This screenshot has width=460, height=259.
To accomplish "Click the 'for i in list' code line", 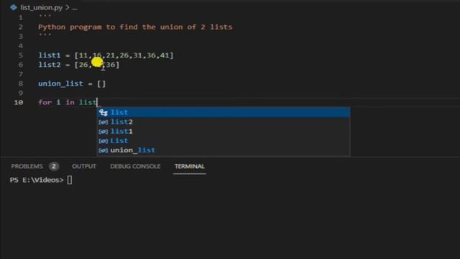I will [68, 102].
